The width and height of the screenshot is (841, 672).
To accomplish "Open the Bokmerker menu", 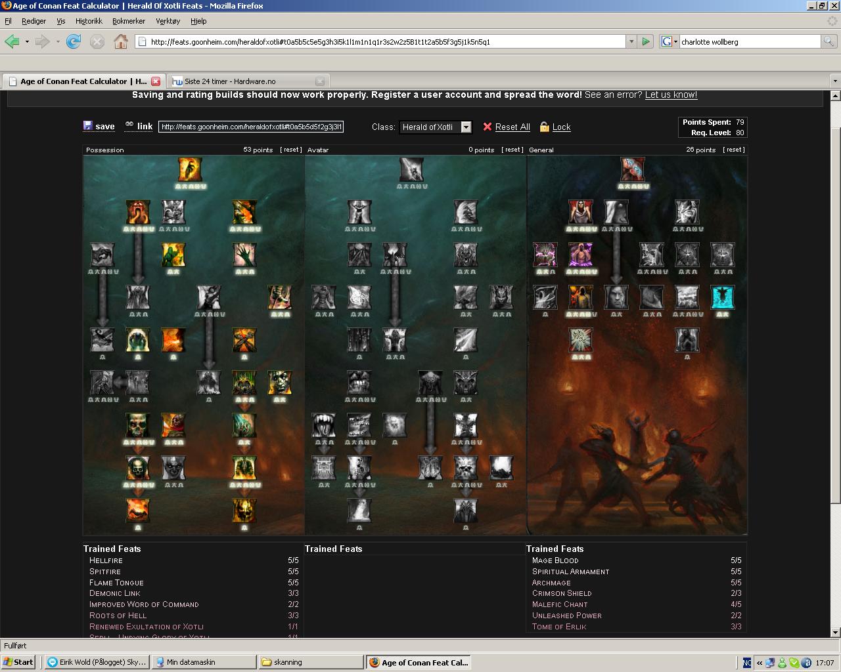I will 129,21.
